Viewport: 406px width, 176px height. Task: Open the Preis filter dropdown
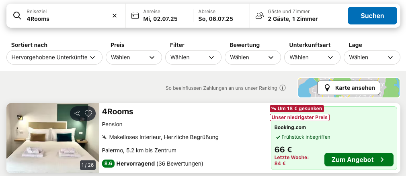pos(133,57)
